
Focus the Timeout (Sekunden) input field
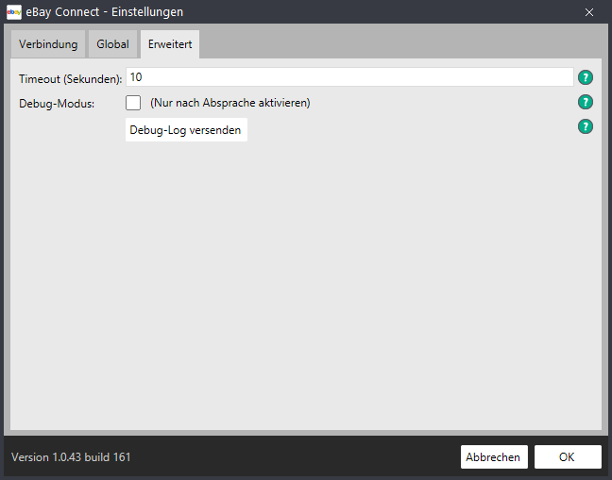pyautogui.click(x=349, y=77)
